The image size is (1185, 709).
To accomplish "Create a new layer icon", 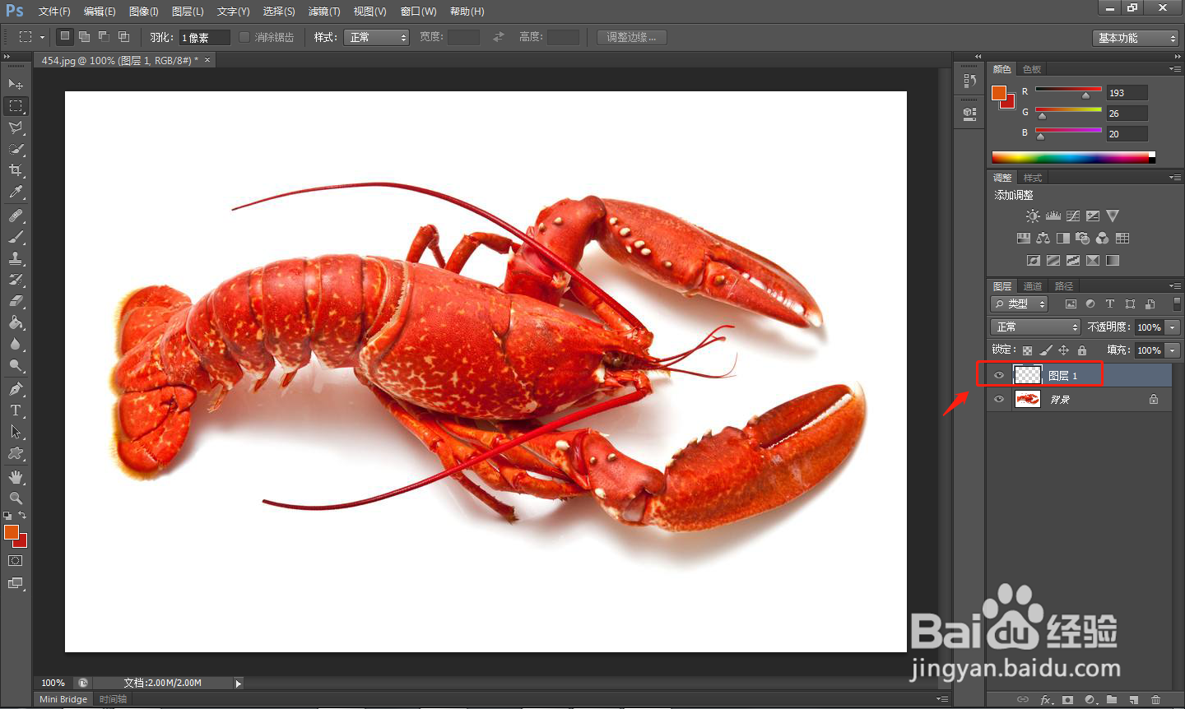I will [1134, 700].
